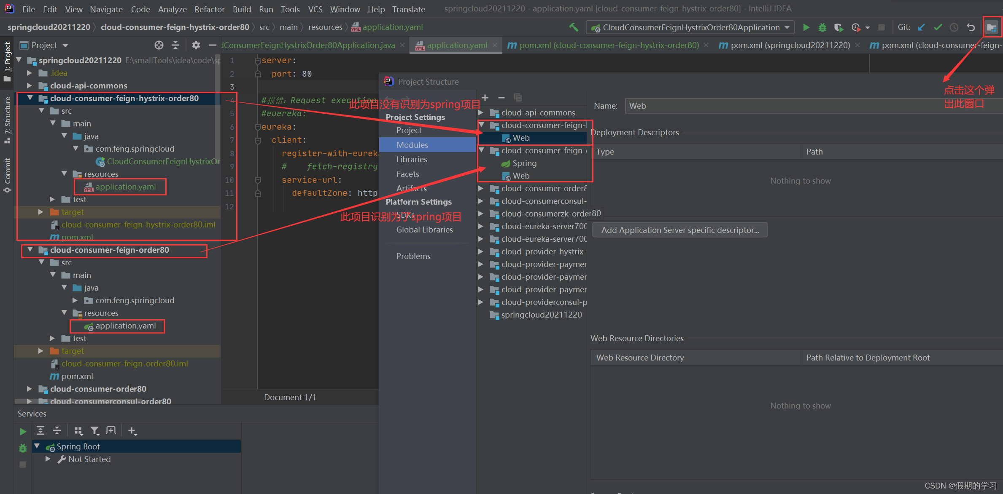Click Collapse All in the Services toolbar
The height and width of the screenshot is (494, 1003).
tap(57, 430)
